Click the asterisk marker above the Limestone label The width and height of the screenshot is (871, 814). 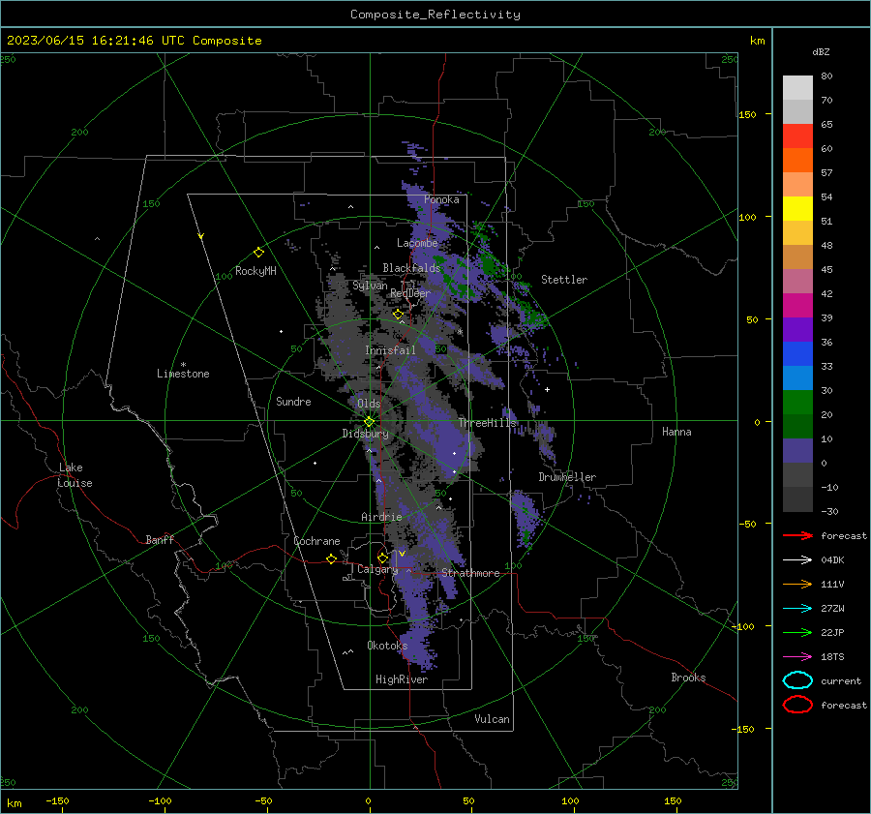tap(183, 365)
